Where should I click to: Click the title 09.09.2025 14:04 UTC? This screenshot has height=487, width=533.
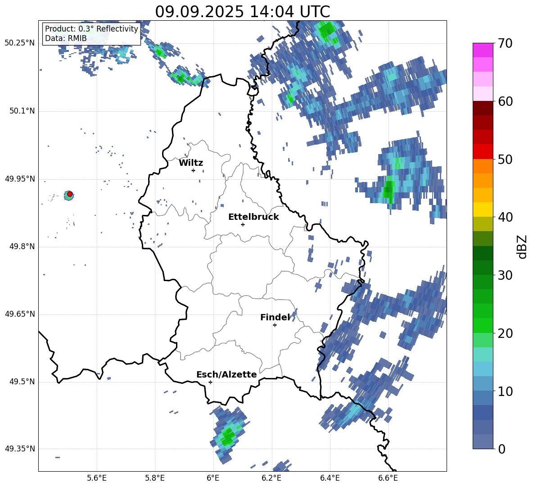tap(242, 12)
